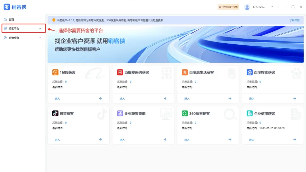Enter 百度爱采购获客 via 进入 link

point(122,99)
